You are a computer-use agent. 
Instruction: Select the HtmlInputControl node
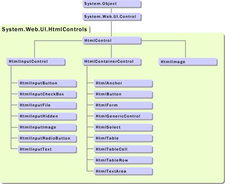[x=36, y=62]
